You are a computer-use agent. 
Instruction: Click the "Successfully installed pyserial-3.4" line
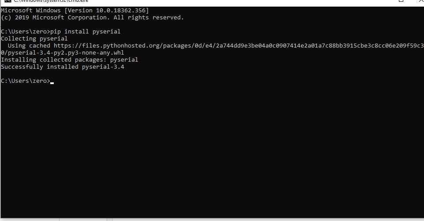point(63,67)
